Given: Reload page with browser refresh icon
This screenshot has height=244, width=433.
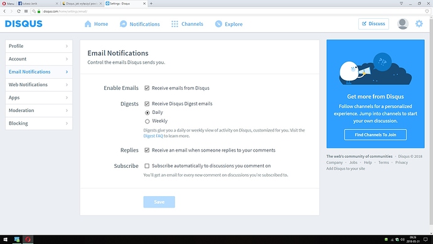Looking at the screenshot, I should pos(18,11).
